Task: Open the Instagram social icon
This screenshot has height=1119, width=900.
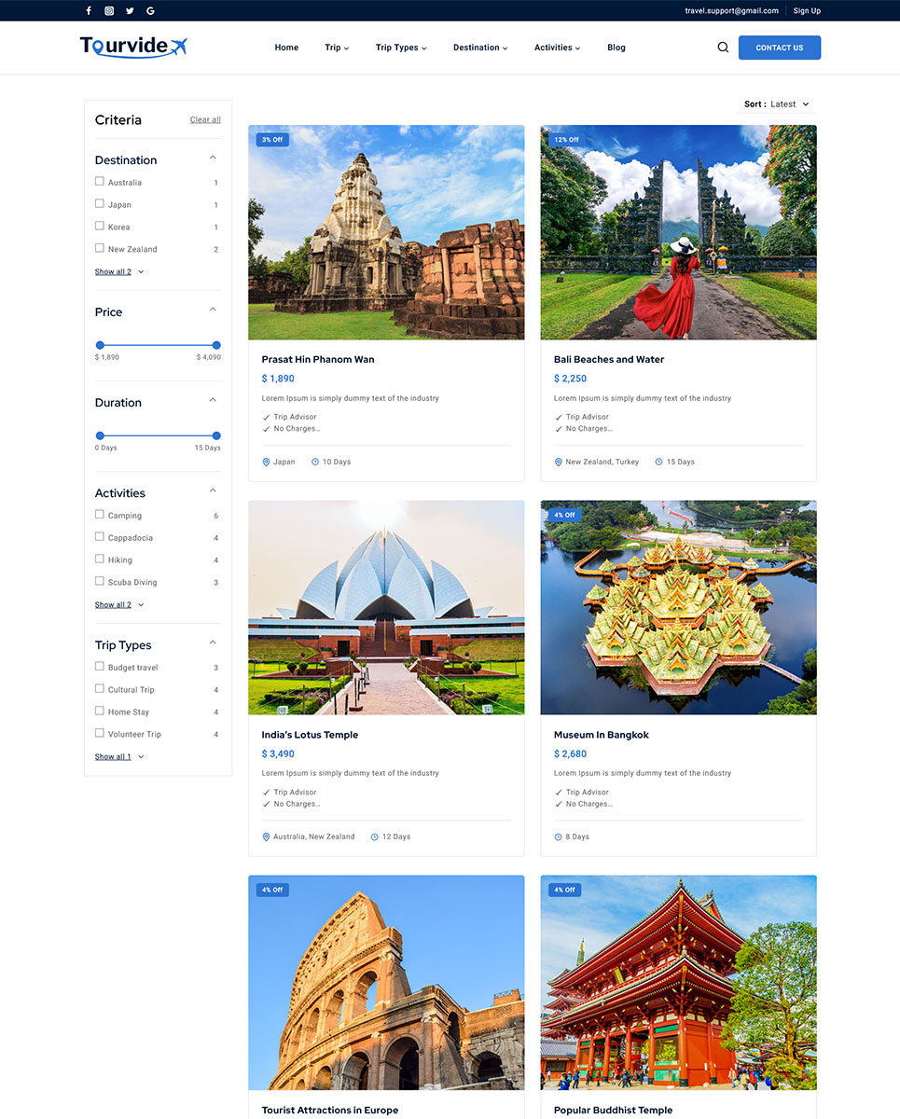Action: pos(109,11)
